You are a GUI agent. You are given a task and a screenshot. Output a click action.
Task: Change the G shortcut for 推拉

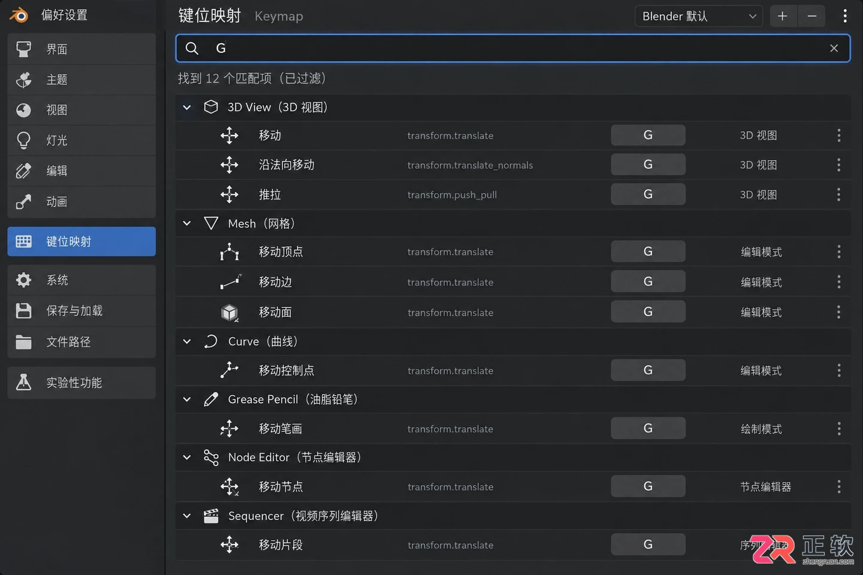(x=648, y=194)
